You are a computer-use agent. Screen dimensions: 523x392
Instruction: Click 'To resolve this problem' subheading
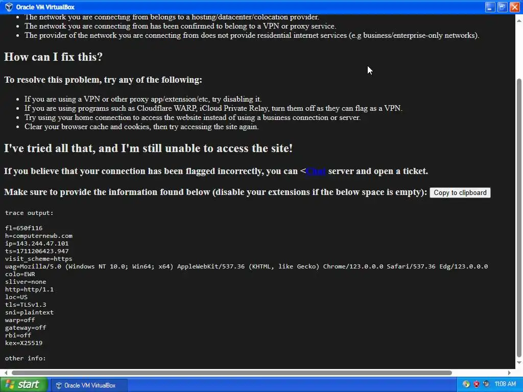tap(103, 80)
